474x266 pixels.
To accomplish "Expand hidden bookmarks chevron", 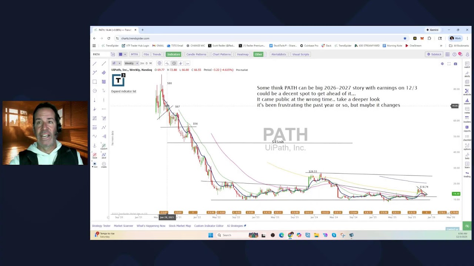I will 441,46.
